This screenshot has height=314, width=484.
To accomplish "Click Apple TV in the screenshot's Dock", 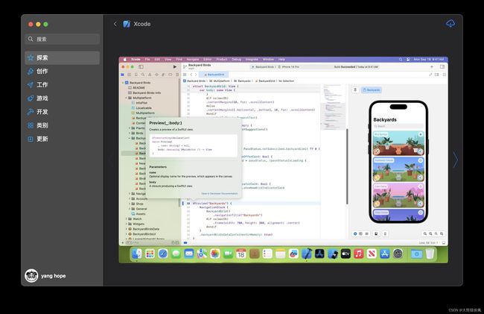I will click(x=346, y=254).
